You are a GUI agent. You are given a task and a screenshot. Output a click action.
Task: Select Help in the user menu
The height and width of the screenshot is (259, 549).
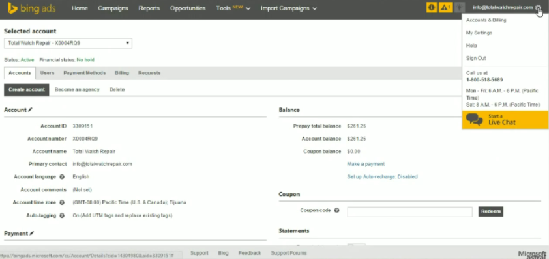click(x=471, y=46)
